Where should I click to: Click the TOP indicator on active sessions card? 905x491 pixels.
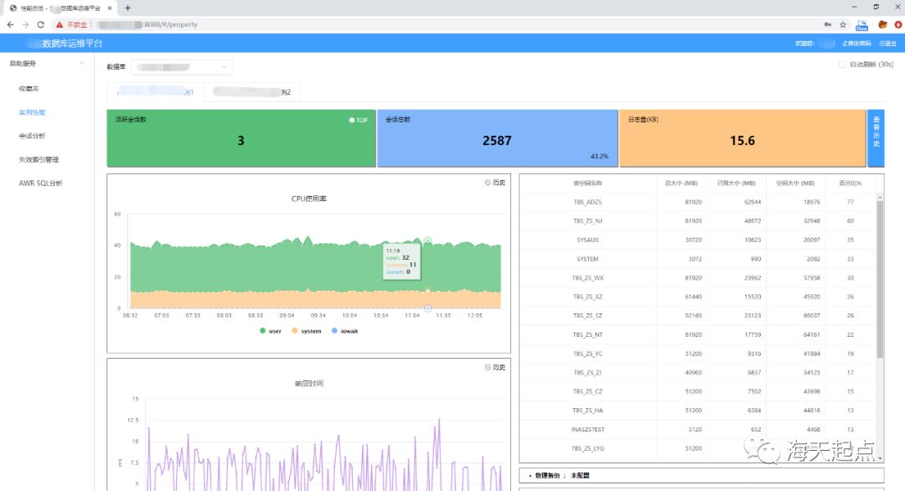(x=358, y=120)
